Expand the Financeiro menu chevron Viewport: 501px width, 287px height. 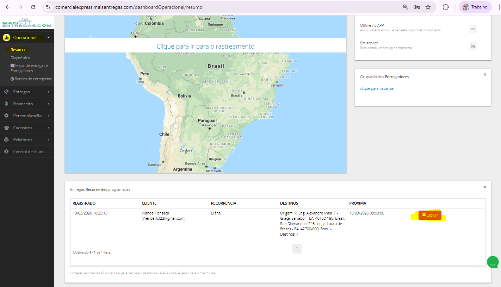tap(49, 104)
